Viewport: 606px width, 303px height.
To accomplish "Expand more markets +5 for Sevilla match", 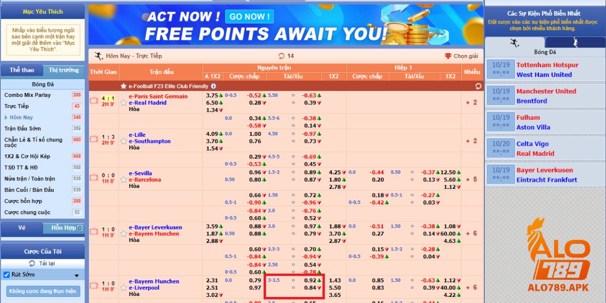I will 472,179.
